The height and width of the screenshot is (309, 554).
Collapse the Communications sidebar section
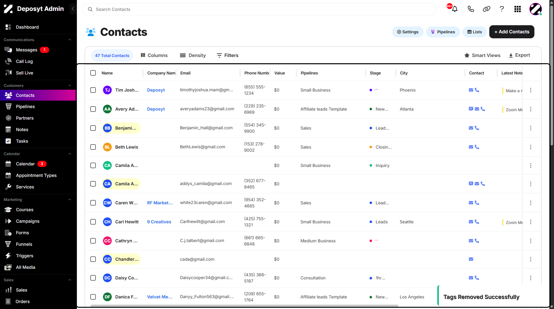pyautogui.click(x=70, y=40)
